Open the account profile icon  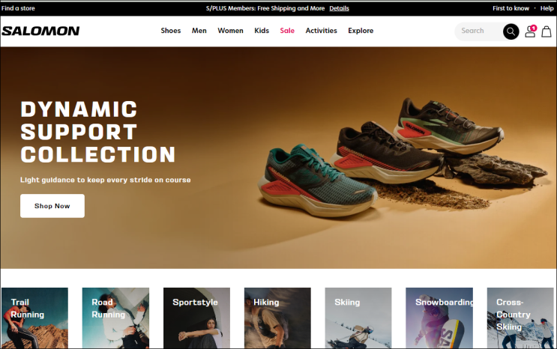(530, 31)
